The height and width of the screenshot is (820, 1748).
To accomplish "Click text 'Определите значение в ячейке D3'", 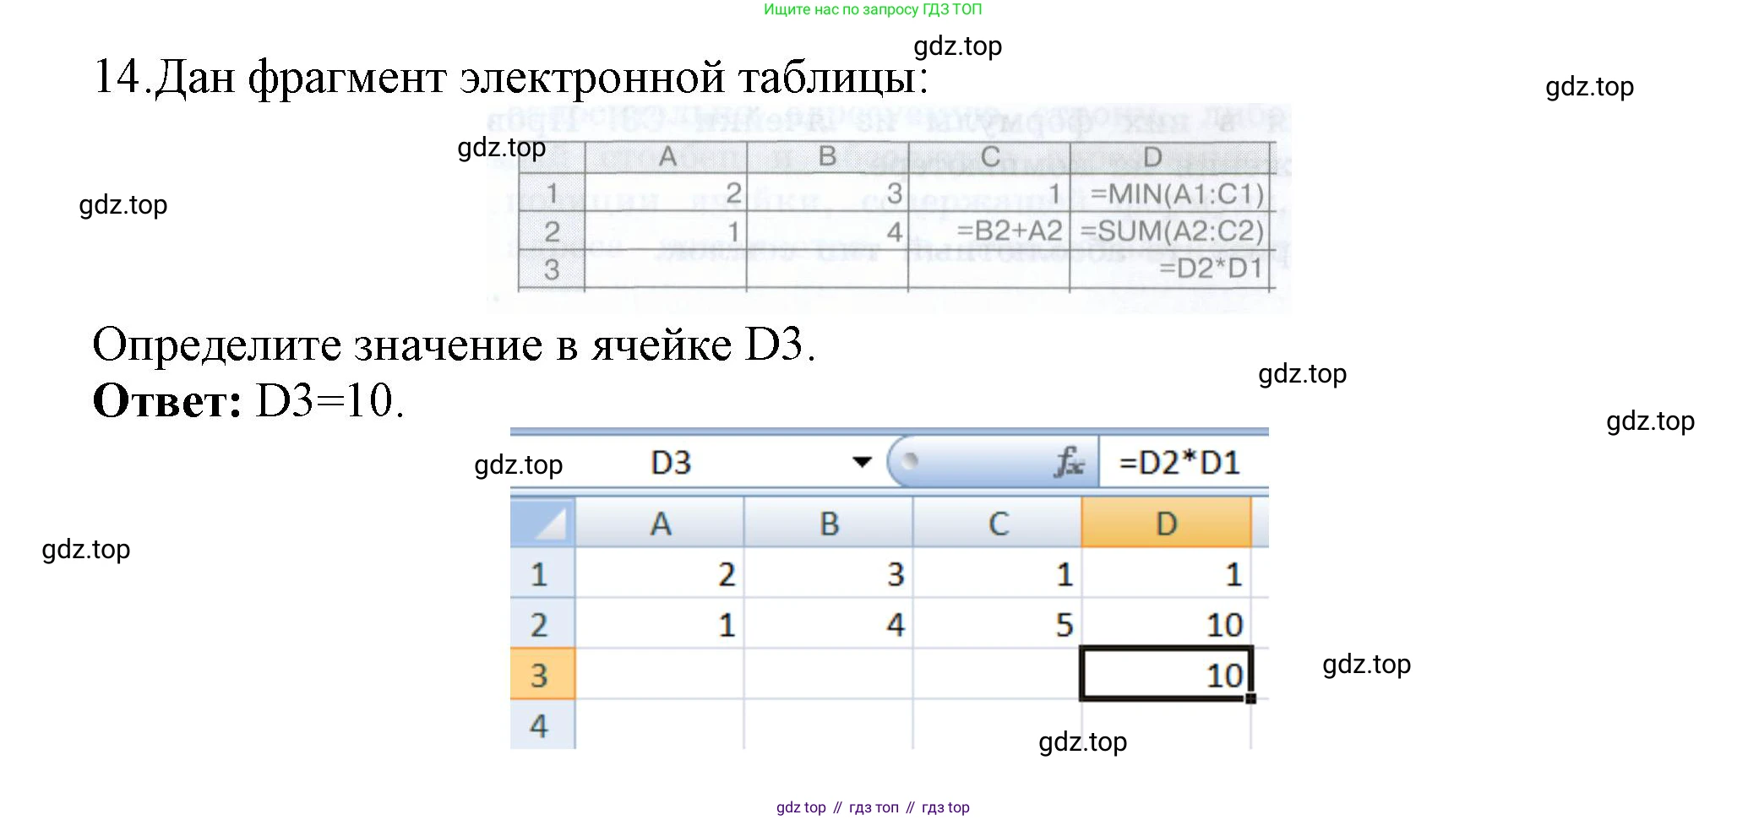I will 454,345.
